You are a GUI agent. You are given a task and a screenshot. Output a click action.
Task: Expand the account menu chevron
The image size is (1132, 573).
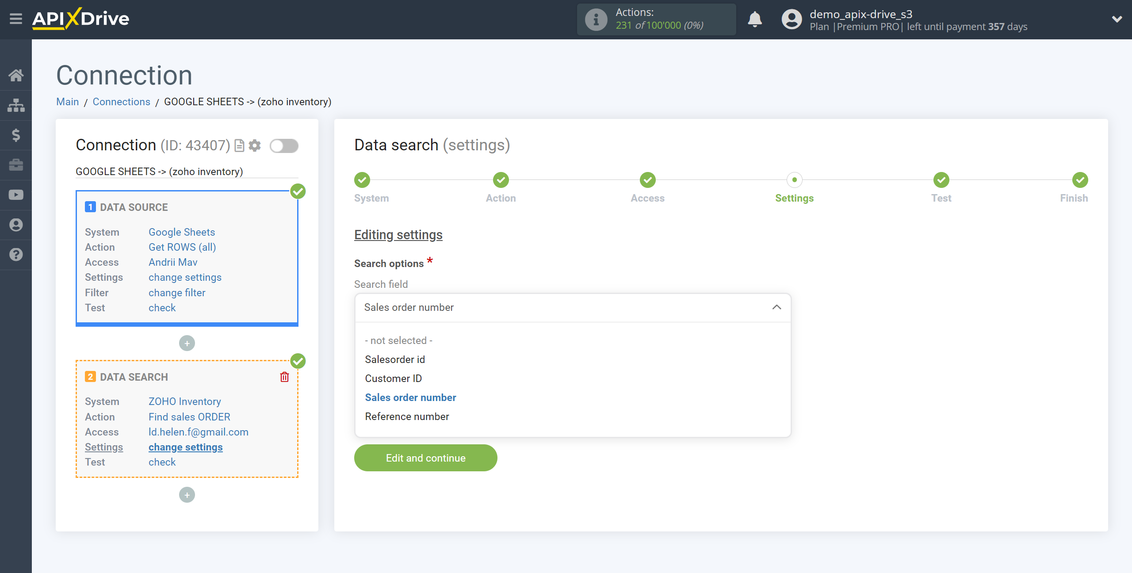point(1117,19)
